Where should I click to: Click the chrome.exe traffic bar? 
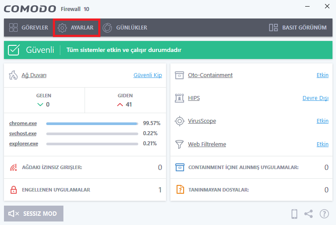click(92, 124)
